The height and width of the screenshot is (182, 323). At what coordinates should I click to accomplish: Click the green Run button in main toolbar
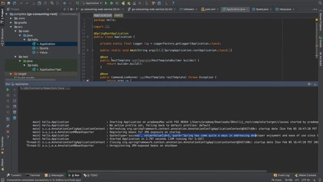[106, 3]
